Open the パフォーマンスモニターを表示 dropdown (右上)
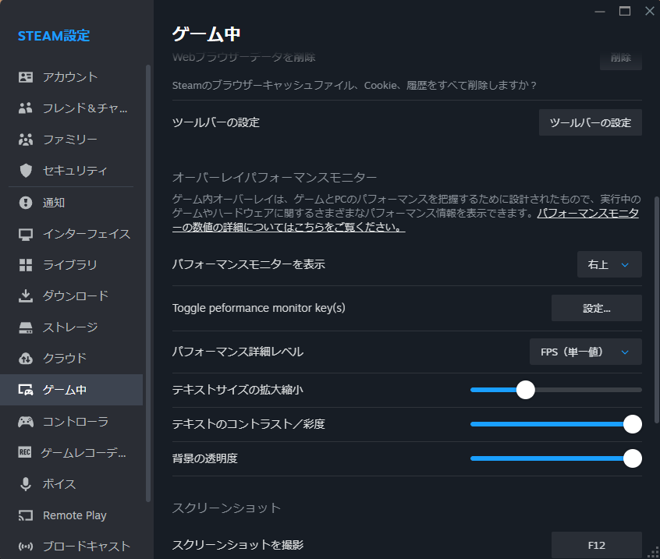Screen dimensions: 660x559 pos(609,264)
